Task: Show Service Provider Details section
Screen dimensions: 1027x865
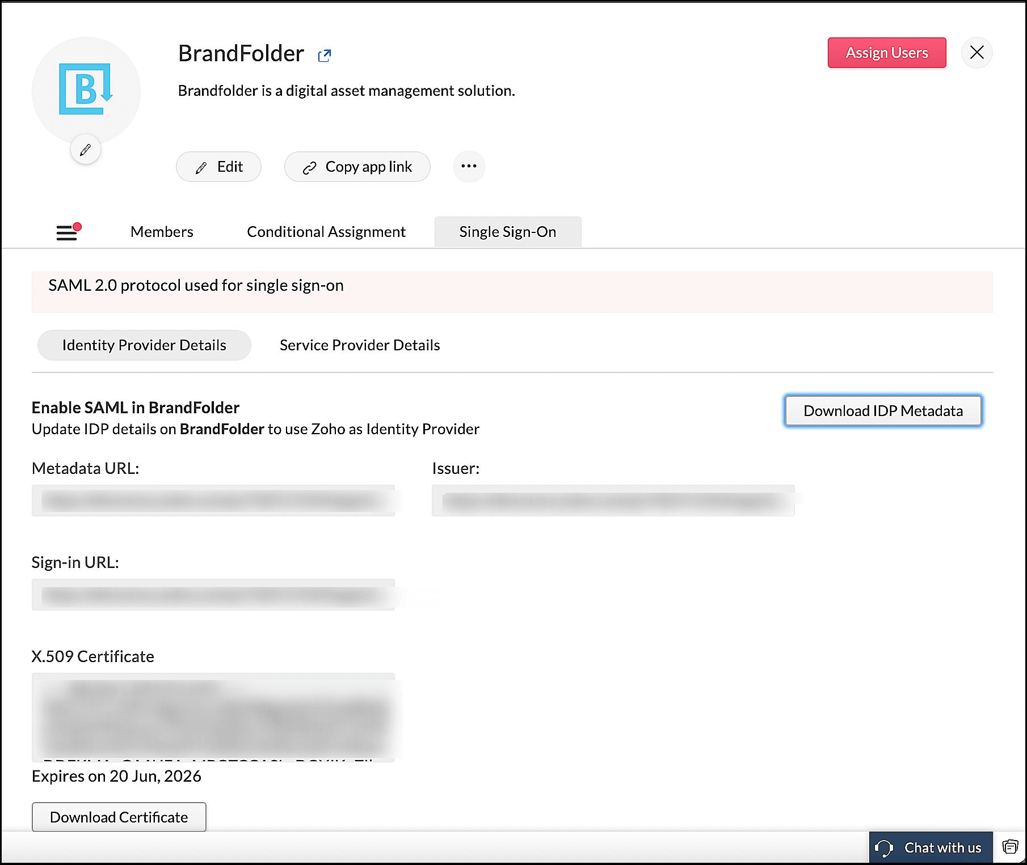Action: click(360, 345)
